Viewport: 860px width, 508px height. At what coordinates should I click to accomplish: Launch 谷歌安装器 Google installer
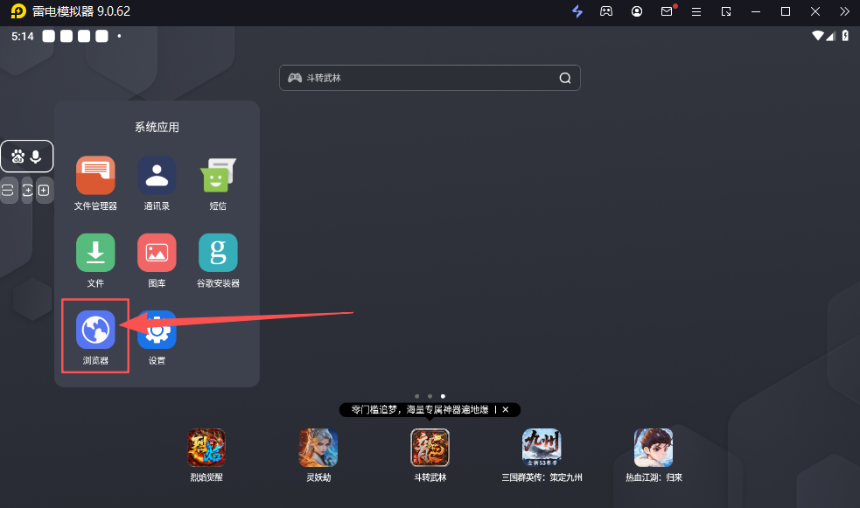(218, 253)
